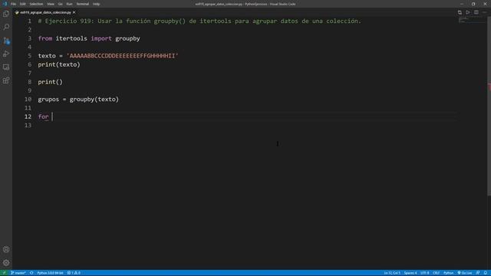Click the comment text on line 1
The height and width of the screenshot is (276, 491).
(199, 21)
